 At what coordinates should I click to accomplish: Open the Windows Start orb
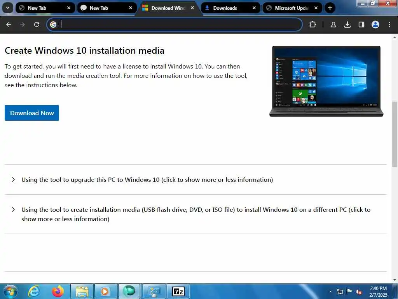[10, 291]
